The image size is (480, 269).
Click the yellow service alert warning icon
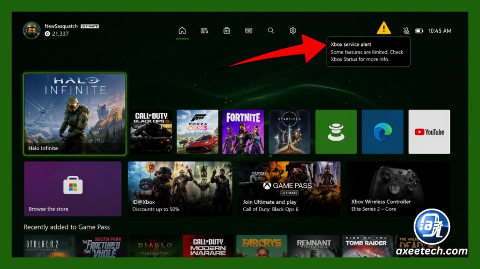click(x=384, y=28)
